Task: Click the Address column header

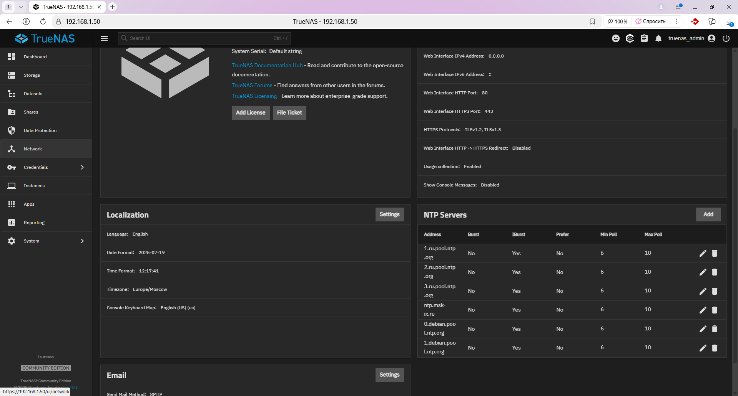Action: 432,234
